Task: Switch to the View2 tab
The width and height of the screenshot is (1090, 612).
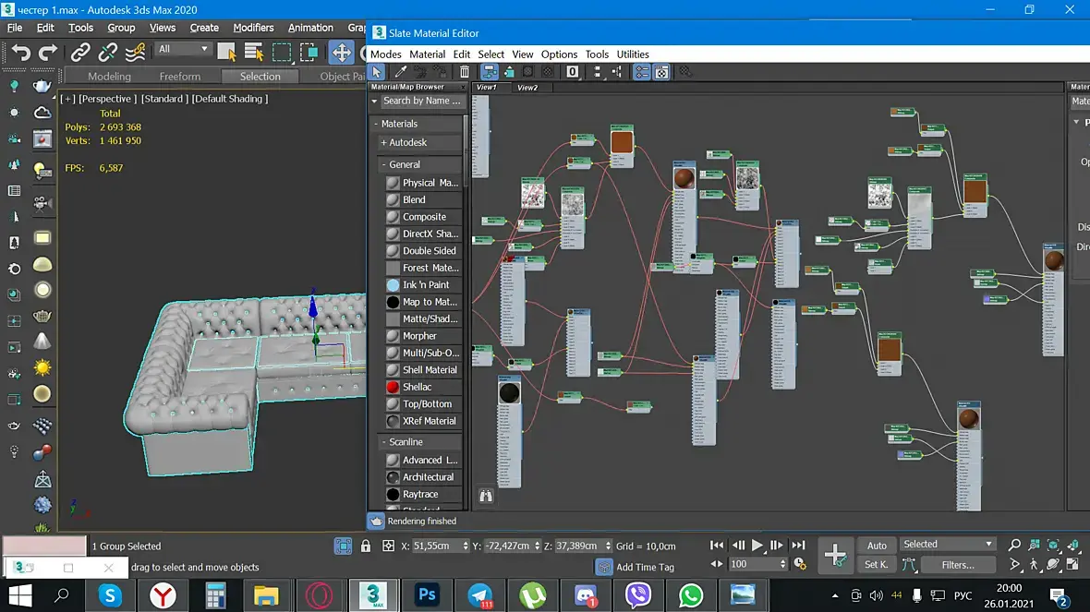Action: (527, 88)
